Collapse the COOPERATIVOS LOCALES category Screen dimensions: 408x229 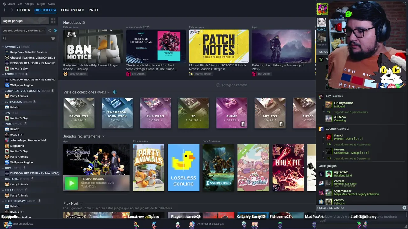3,91
